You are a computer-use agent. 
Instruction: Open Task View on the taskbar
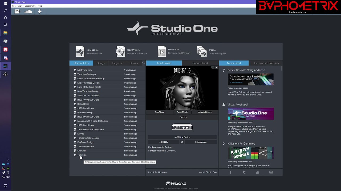[x=5, y=25]
